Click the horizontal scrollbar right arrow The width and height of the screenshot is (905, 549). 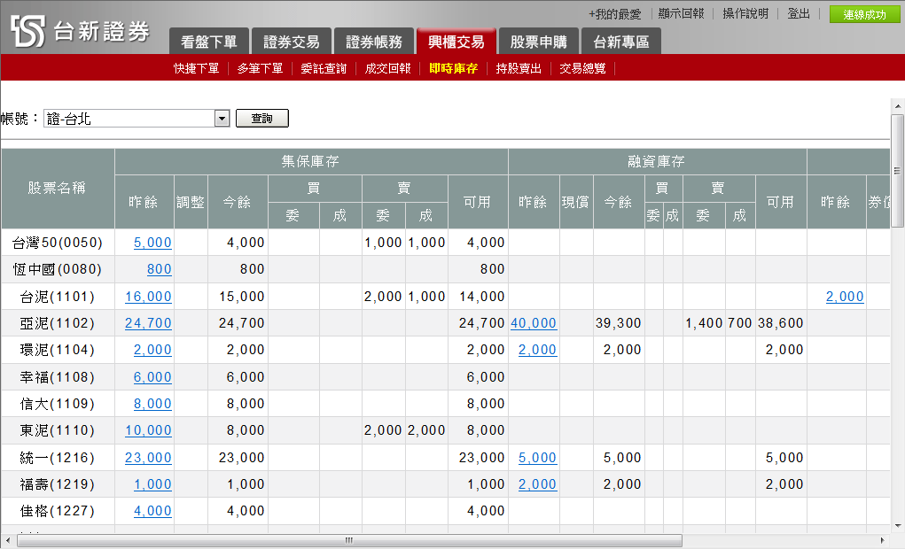[x=881, y=540]
